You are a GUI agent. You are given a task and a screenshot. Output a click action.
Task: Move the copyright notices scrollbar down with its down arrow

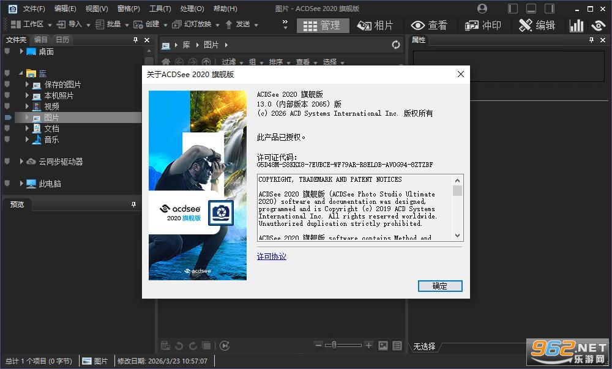[457, 236]
